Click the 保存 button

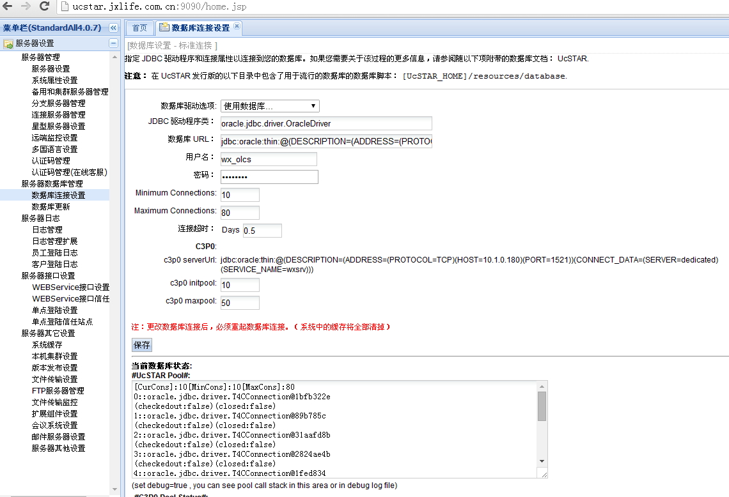[142, 345]
